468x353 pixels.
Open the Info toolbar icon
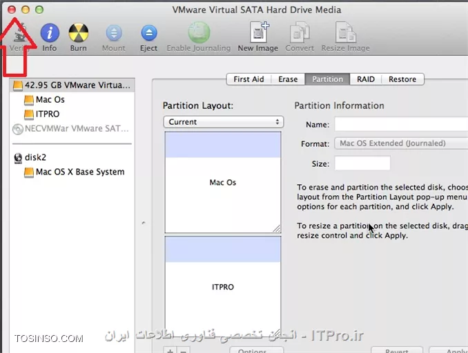tap(50, 33)
